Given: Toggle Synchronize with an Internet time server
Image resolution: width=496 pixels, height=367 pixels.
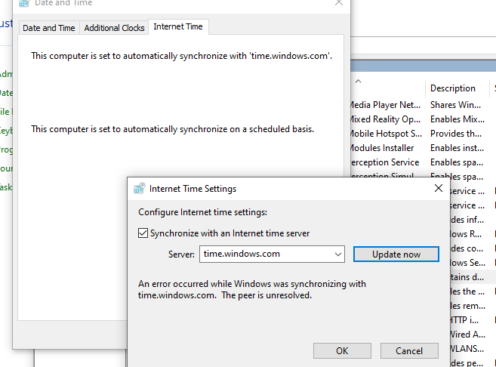Looking at the screenshot, I should pos(143,233).
